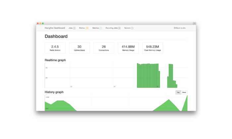Open the Batches tab
The height and width of the screenshot is (139, 232).
coord(97,28)
